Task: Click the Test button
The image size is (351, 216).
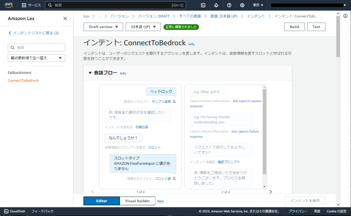Action: 316,26
